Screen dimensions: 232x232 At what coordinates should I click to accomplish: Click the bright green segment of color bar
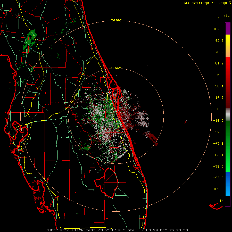tap(228, 146)
